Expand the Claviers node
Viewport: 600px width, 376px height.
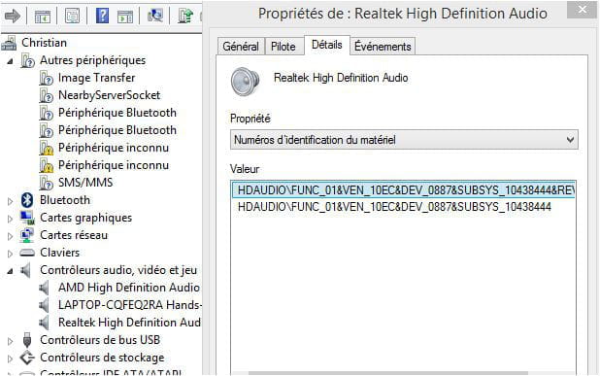(11, 253)
